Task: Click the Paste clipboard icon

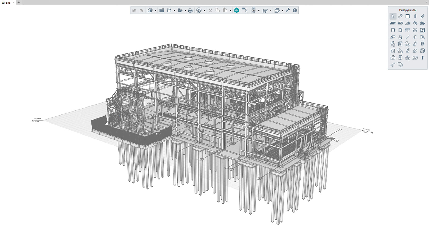Action: pyautogui.click(x=225, y=10)
